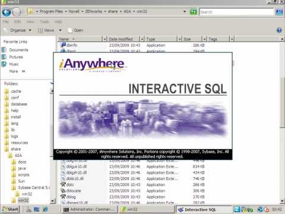285x214 pixels.
Task: Sort by Date modified column header
Action: (123, 39)
